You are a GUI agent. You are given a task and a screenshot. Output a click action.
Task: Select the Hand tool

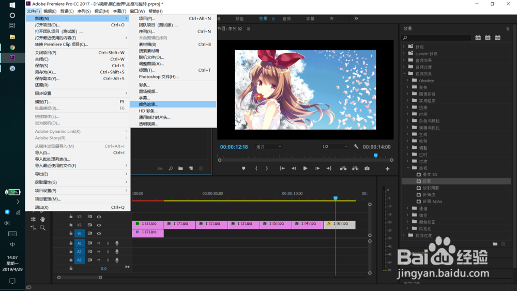42,219
